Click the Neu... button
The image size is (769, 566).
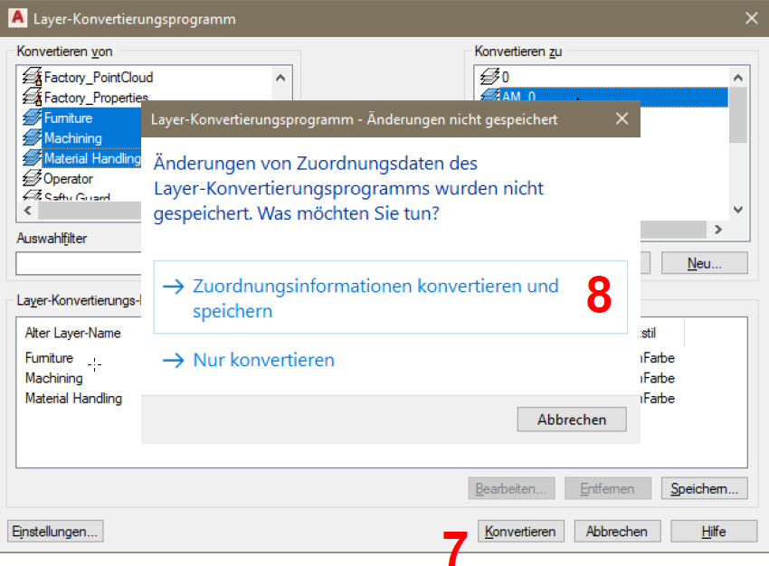704,263
